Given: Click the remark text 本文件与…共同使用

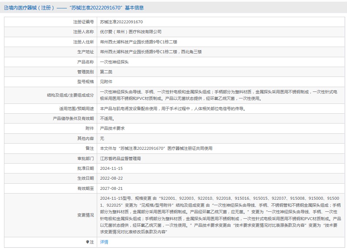Looking at the screenshot, I should (x=156, y=148).
